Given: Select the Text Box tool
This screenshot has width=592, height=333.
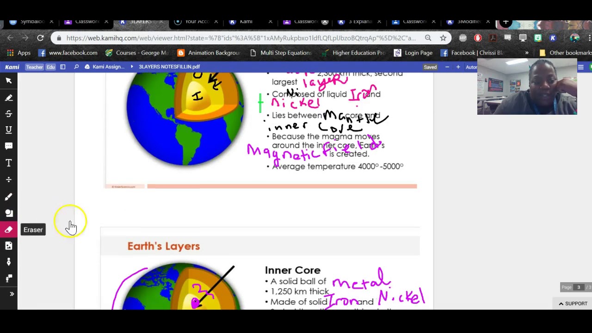Looking at the screenshot, I should pyautogui.click(x=8, y=163).
